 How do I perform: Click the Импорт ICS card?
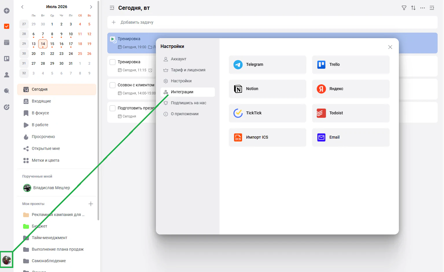point(268,137)
